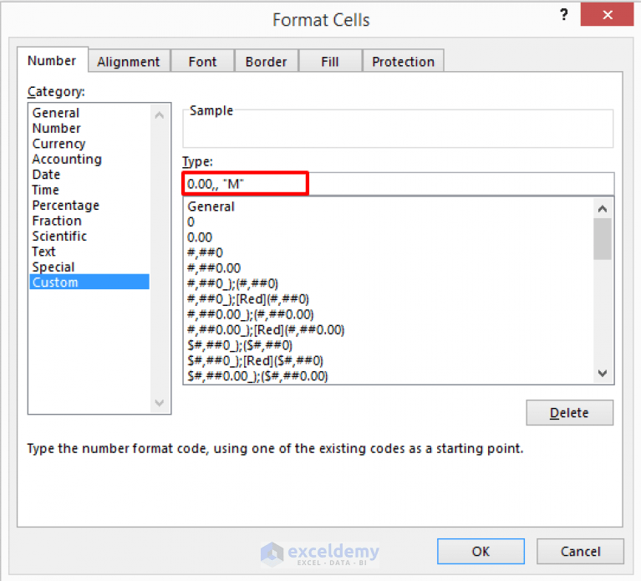Open the Protection tab

tap(403, 61)
